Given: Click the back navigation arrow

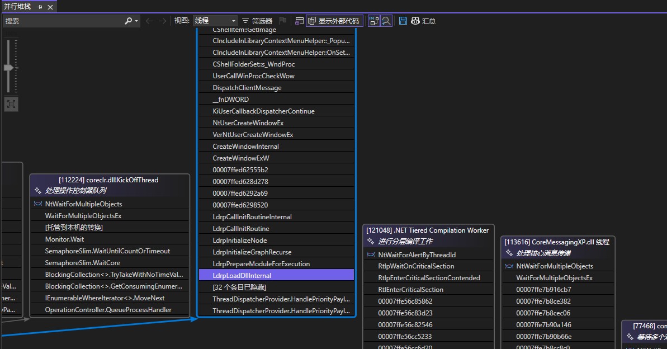Looking at the screenshot, I should click(x=149, y=21).
